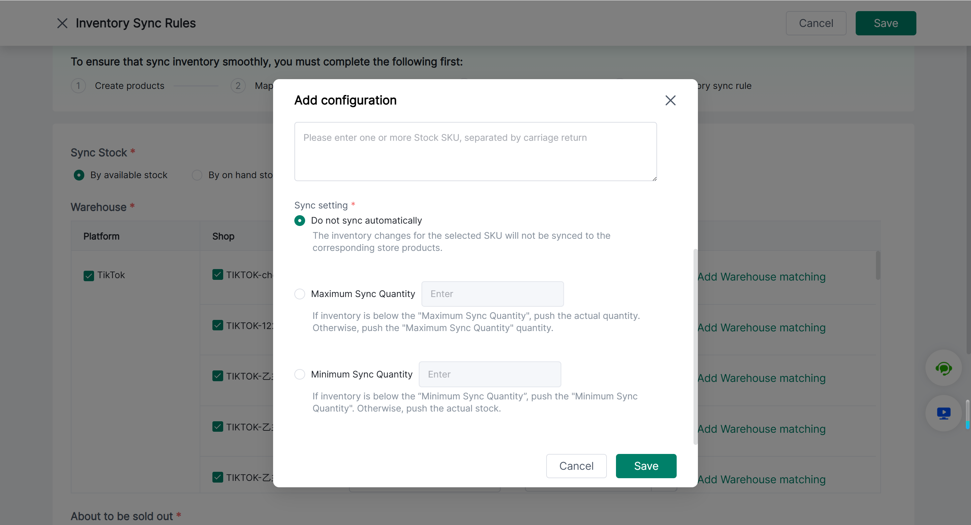Click the top-right Save button
The height and width of the screenshot is (525, 971).
tap(885, 23)
